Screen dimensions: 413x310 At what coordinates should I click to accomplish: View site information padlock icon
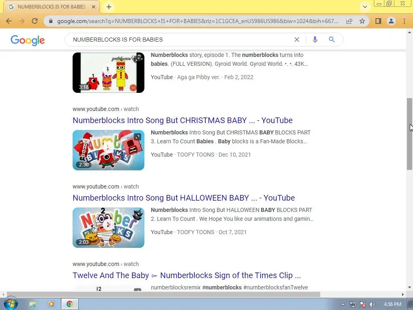tap(51, 21)
